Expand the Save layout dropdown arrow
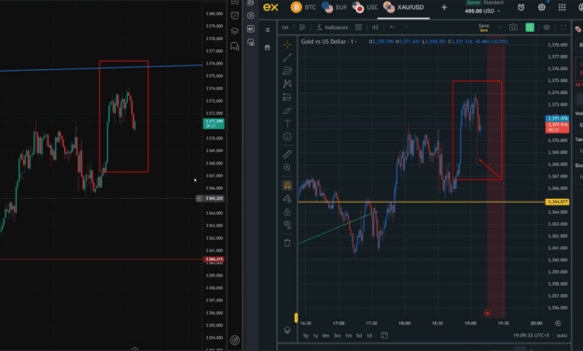 point(499,28)
